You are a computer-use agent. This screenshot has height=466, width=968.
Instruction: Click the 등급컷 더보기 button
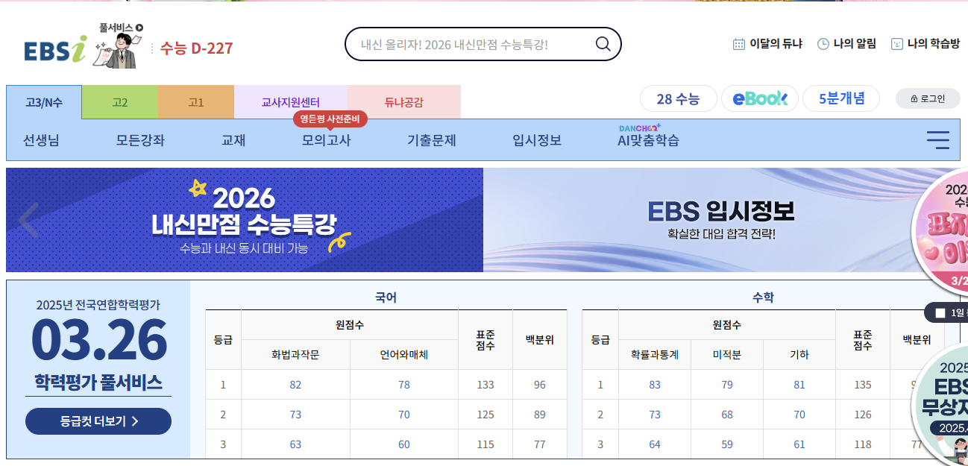click(x=98, y=421)
